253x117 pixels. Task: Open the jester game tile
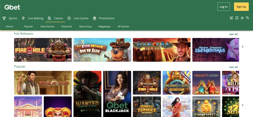58,107
